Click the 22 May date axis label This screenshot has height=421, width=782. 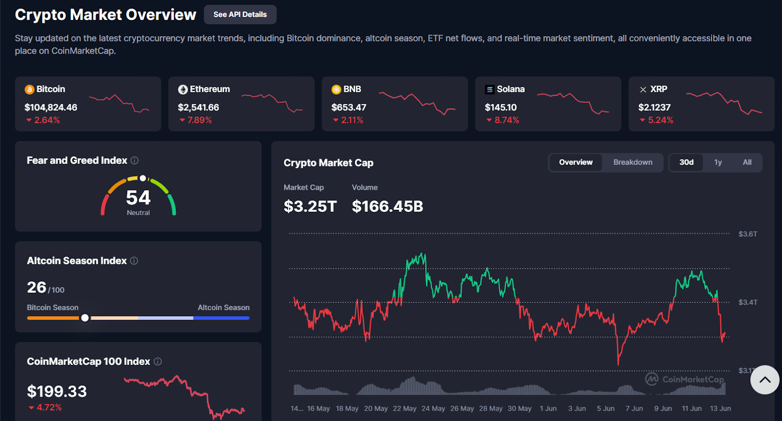[x=405, y=409]
